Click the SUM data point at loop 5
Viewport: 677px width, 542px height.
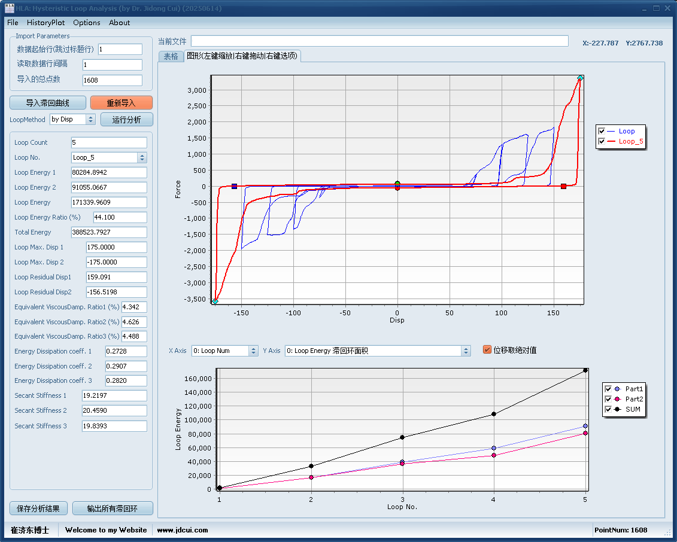[585, 370]
